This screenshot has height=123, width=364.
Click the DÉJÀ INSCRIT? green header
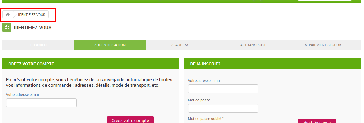(x=272, y=64)
